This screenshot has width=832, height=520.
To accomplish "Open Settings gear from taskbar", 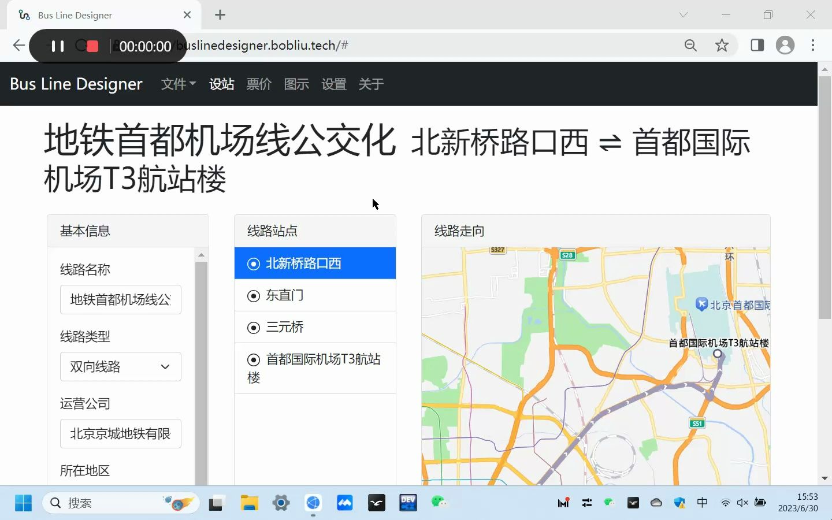I will pyautogui.click(x=281, y=503).
